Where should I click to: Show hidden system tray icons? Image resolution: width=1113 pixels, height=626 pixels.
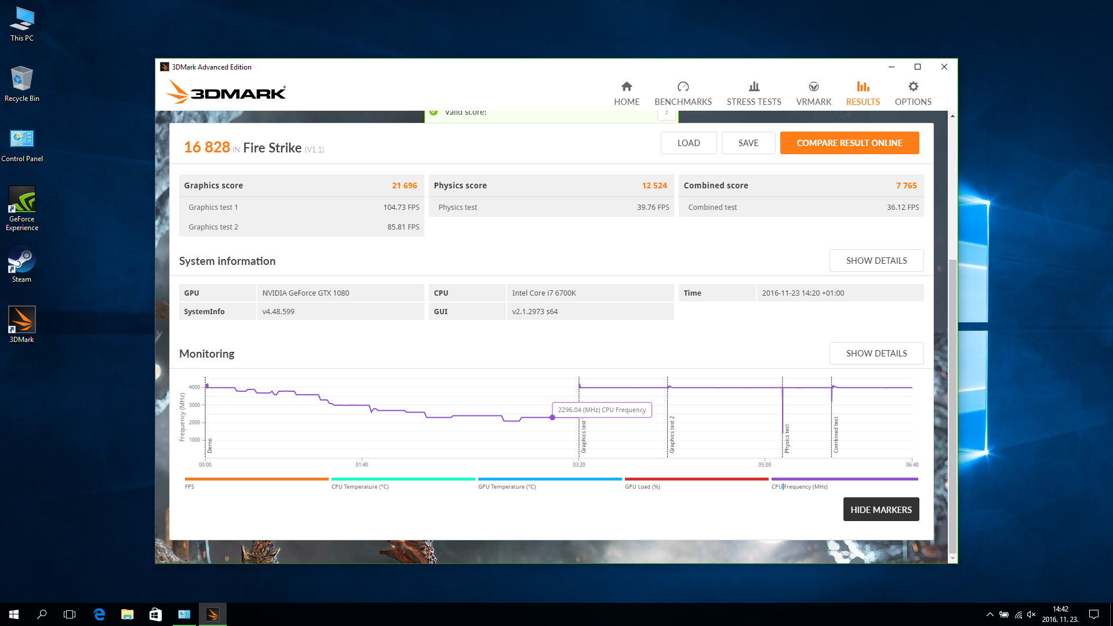tap(990, 614)
